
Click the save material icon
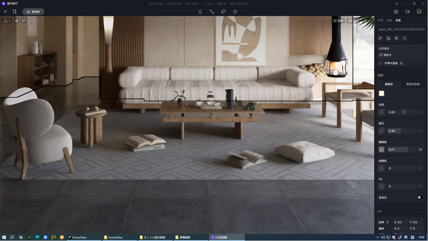pos(388,38)
